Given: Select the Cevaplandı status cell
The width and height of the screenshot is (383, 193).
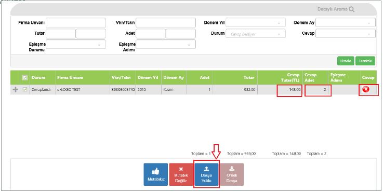Looking at the screenshot, I should [42, 90].
